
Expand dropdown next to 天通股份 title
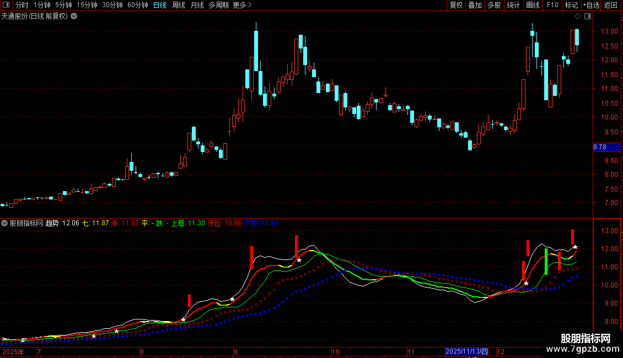coord(74,17)
